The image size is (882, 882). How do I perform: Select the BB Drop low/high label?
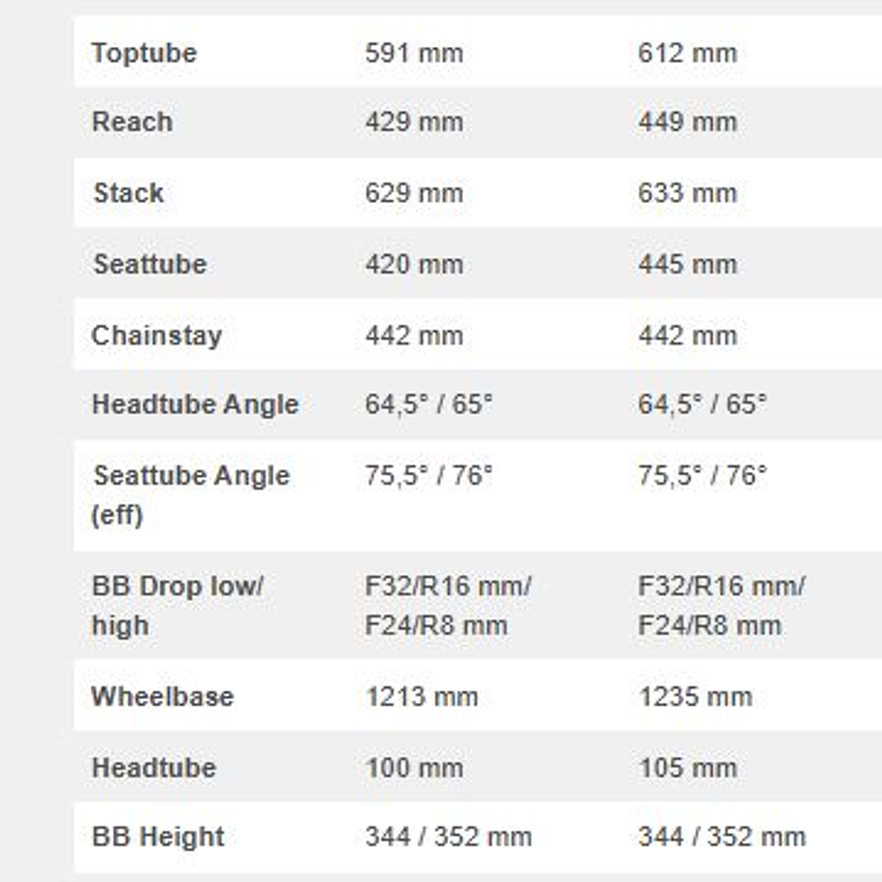click(177, 606)
